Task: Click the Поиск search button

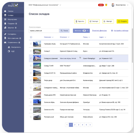Action: coord(65,31)
